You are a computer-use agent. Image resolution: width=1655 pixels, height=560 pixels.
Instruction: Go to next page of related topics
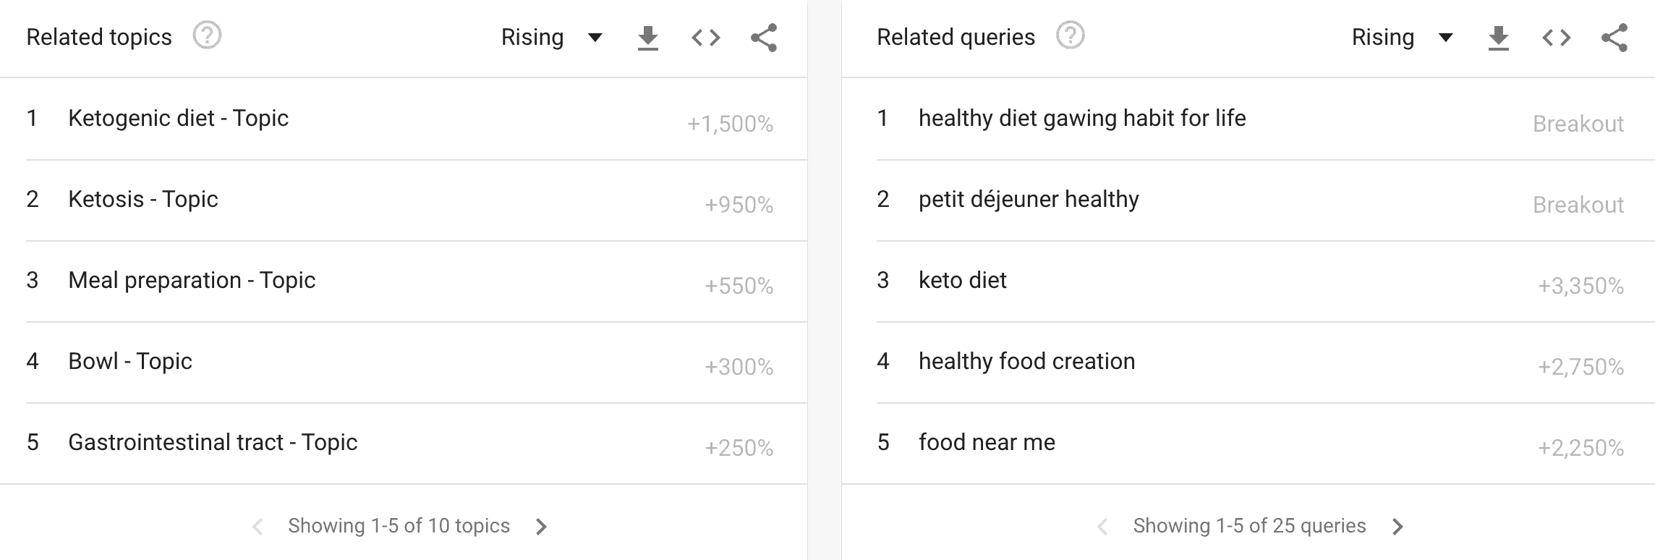click(x=543, y=526)
